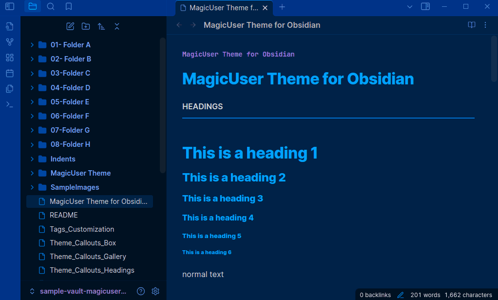The image size is (498, 300).
Task: Click the 'normal text' paragraph
Action: tap(203, 274)
